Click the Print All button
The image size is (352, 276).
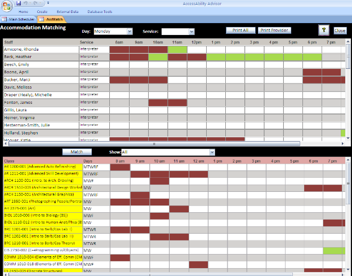[x=240, y=30]
